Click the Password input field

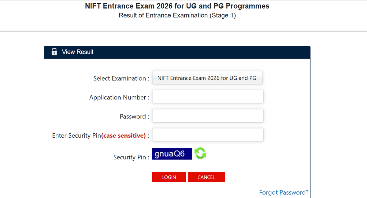pyautogui.click(x=208, y=116)
